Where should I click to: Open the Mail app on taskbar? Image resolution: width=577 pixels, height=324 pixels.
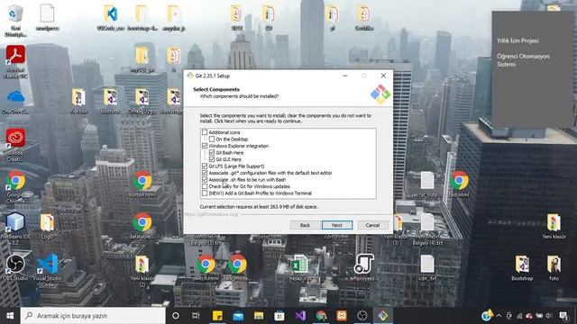pos(238,316)
